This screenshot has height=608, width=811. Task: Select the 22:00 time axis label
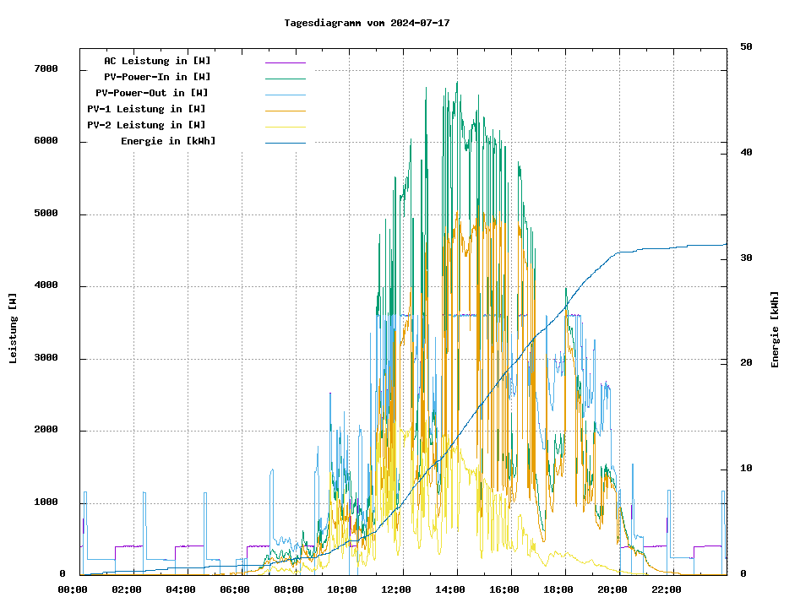[667, 589]
